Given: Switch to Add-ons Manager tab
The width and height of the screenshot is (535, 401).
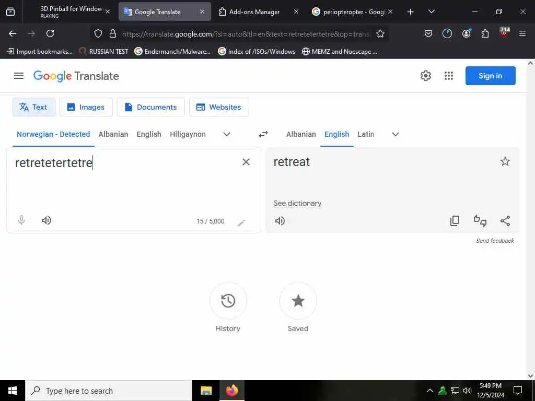Looking at the screenshot, I should pyautogui.click(x=254, y=11).
